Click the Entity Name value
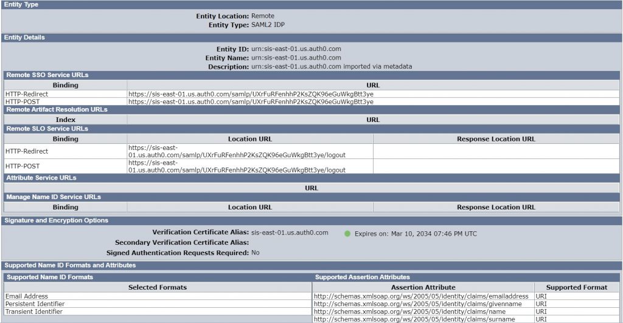Image resolution: width=623 pixels, height=323 pixels. 296,58
